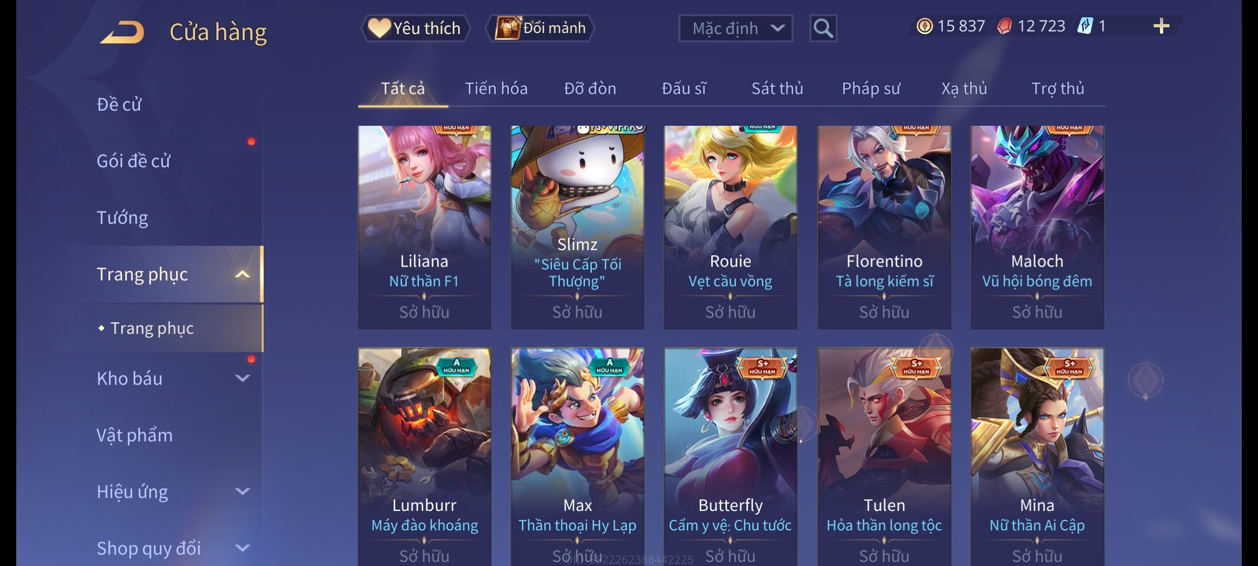Viewport: 1258px width, 566px height.
Task: Click the blue ticket currency icon
Action: pos(1085,26)
